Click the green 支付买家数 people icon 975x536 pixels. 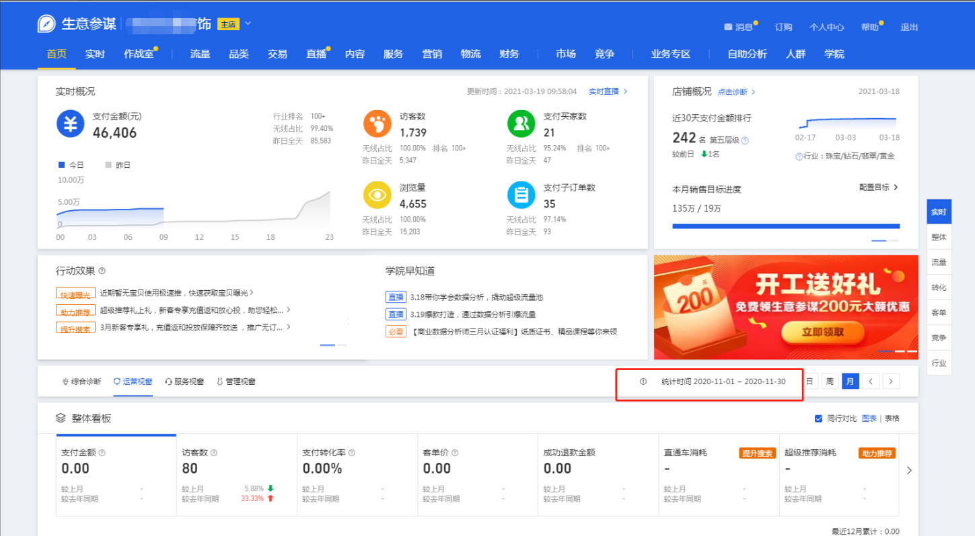click(521, 124)
